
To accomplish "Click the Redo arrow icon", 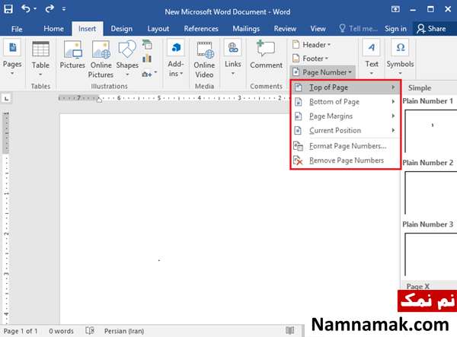I will pyautogui.click(x=50, y=9).
